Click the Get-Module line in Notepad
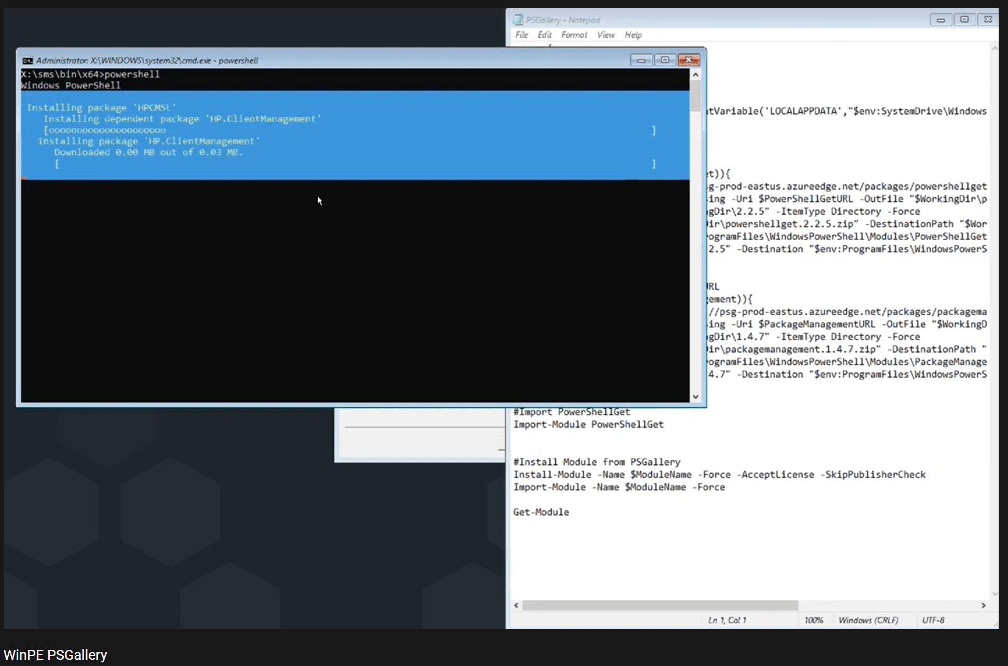Viewport: 1008px width, 666px height. (541, 512)
